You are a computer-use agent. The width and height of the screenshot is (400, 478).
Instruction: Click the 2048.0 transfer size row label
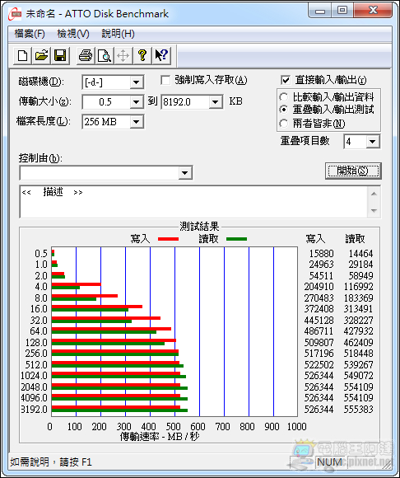tap(34, 387)
